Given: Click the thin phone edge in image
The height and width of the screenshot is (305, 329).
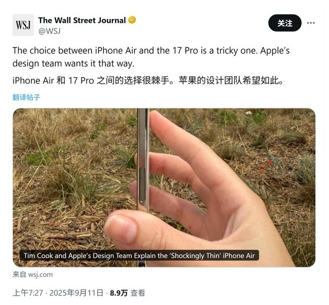Looking at the screenshot, I should 143,160.
